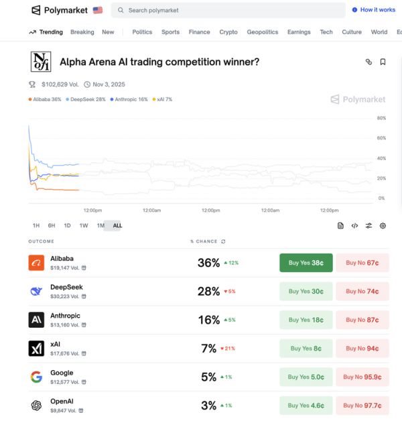
Task: Click the Polymarket logo in header
Action: point(61,10)
